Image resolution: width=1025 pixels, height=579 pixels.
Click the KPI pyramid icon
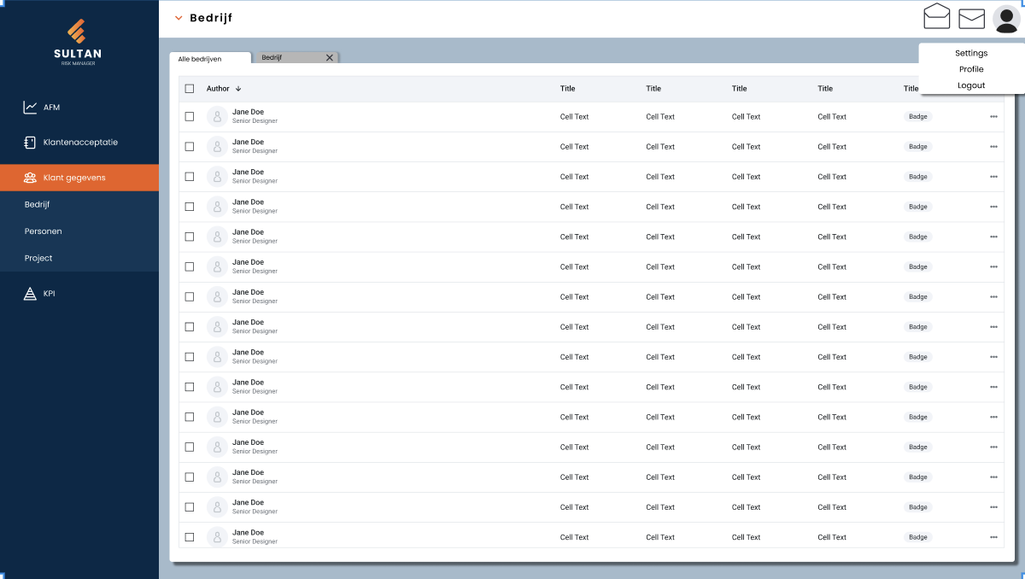[30, 294]
